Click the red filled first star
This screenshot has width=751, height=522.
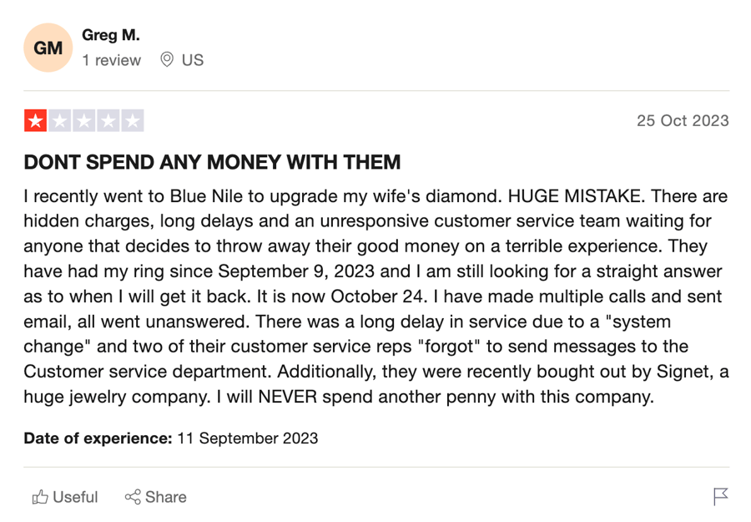click(35, 121)
